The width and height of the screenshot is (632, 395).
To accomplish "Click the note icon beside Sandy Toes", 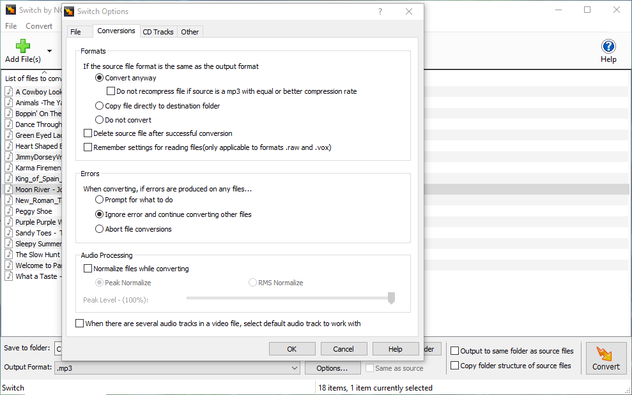I will pos(9,232).
